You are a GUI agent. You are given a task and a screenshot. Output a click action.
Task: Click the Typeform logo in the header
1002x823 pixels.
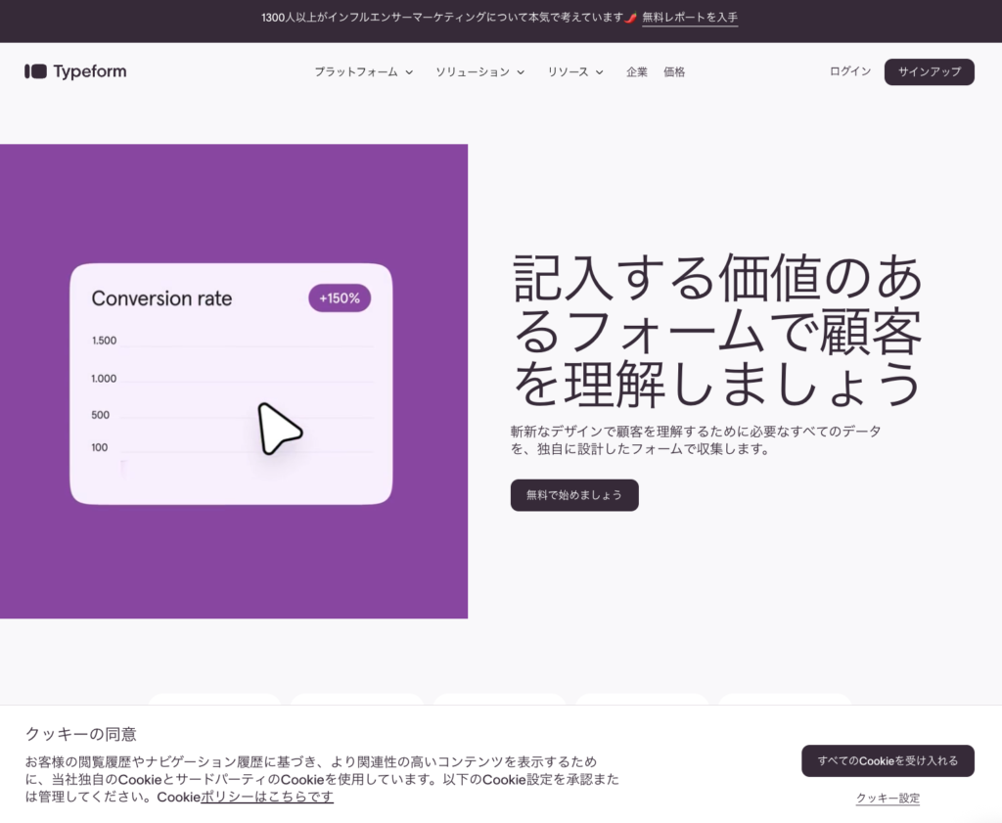point(75,71)
